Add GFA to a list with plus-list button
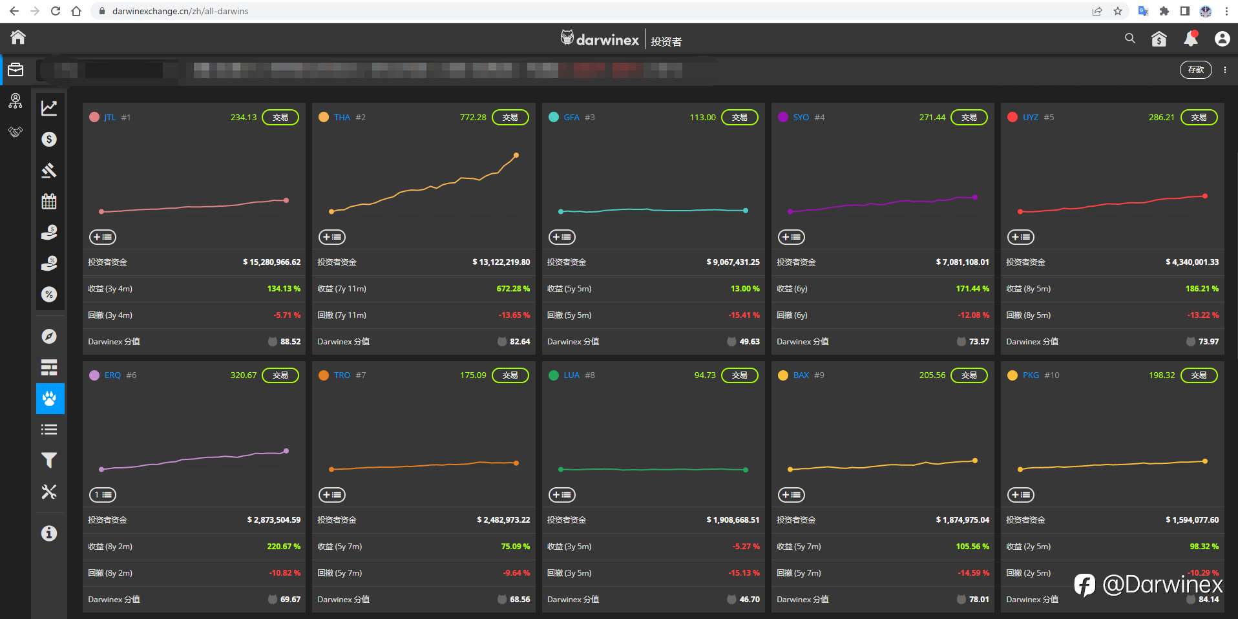The height and width of the screenshot is (619, 1238). (x=562, y=237)
